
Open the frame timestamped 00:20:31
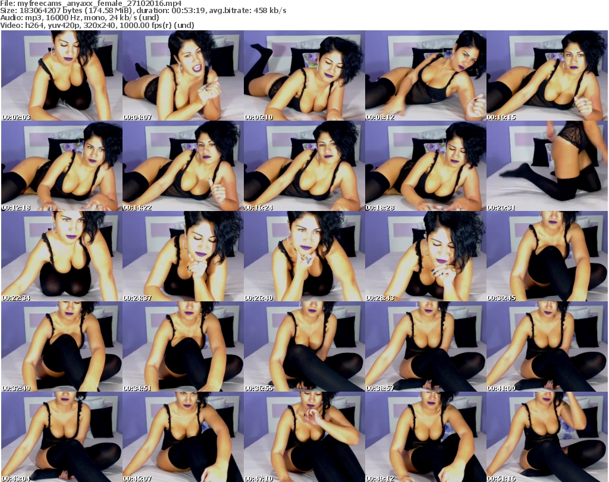click(547, 166)
